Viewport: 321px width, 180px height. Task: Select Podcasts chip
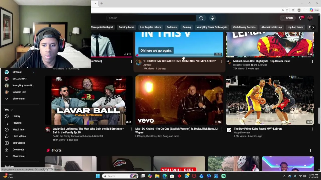click(172, 27)
